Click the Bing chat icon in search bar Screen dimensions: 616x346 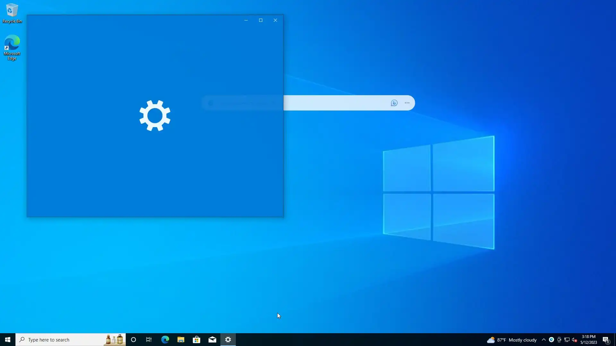coord(394,103)
